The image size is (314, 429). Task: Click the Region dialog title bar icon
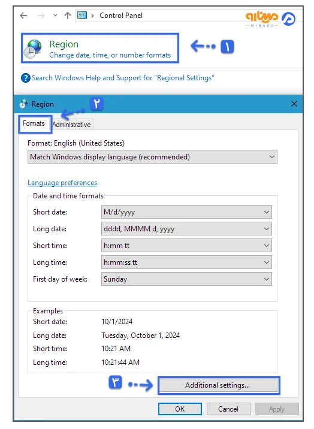[24, 104]
